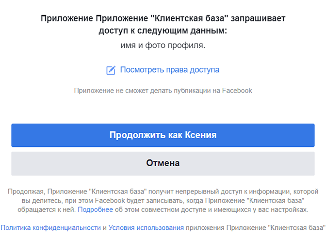Click the pencil edit icon beside access rights
This screenshot has height=239, width=326.
point(111,70)
